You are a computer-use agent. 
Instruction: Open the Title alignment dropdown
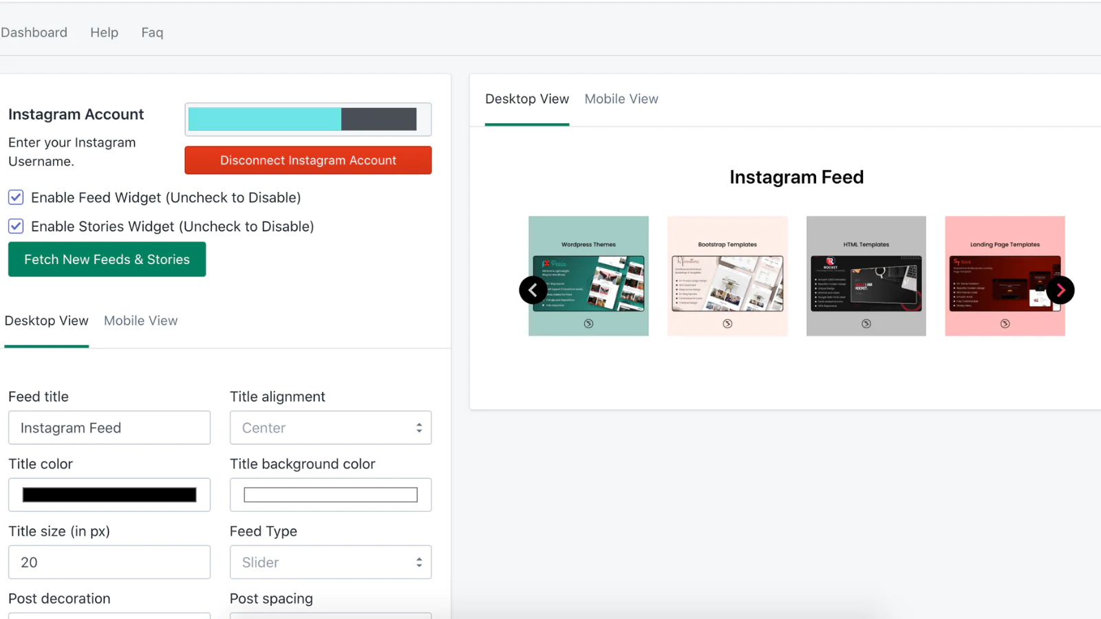click(330, 428)
